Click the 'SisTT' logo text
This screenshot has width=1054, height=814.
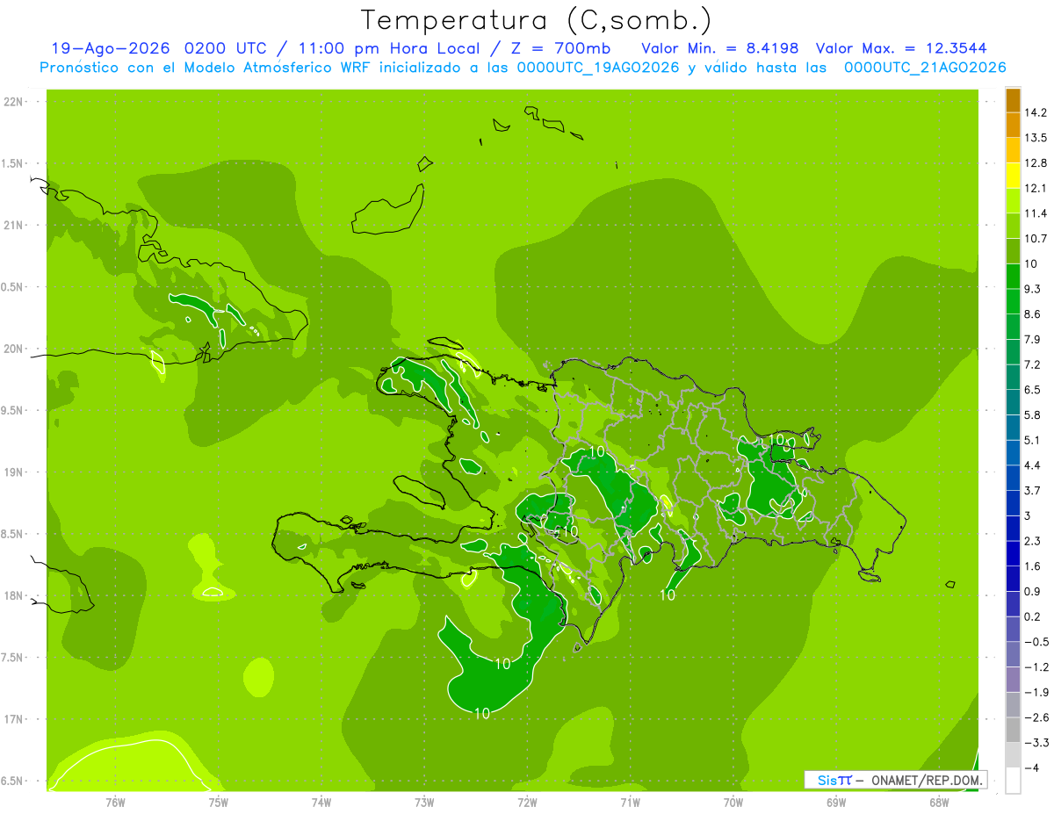(x=834, y=780)
